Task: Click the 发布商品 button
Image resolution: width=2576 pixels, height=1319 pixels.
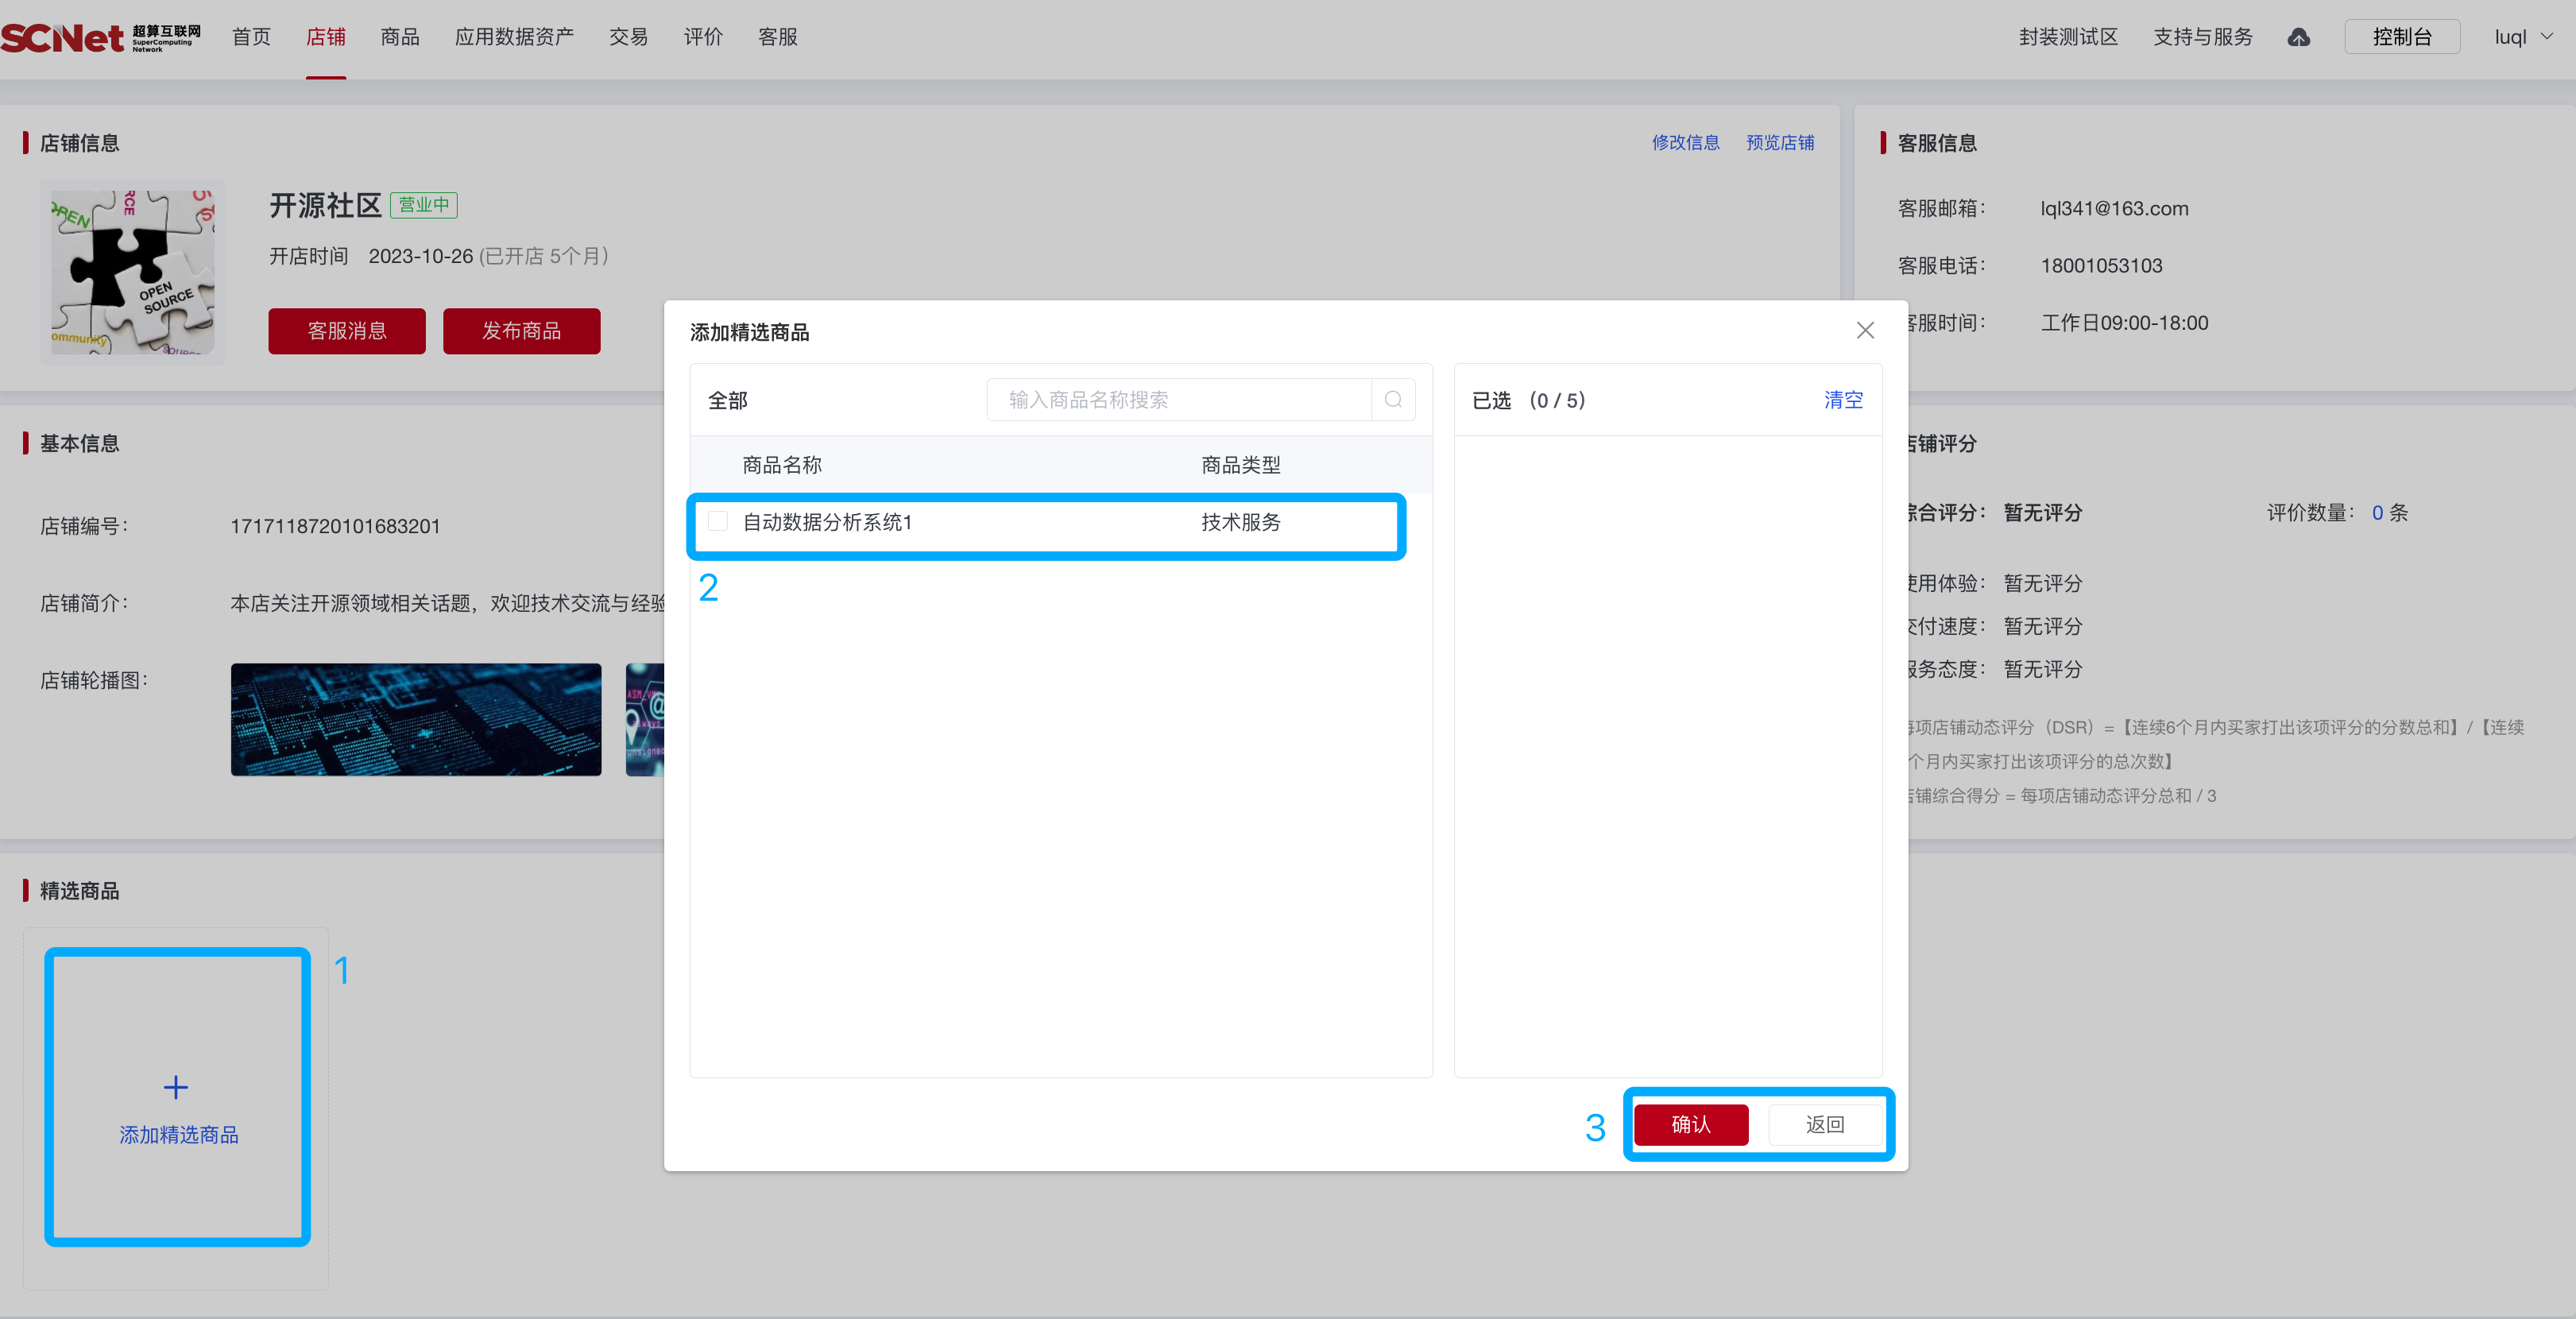Action: tap(521, 330)
